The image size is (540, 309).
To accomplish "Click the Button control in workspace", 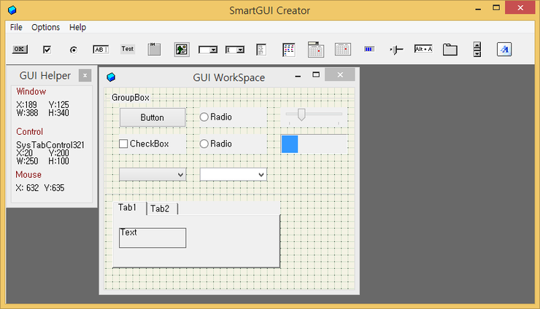I will 153,117.
